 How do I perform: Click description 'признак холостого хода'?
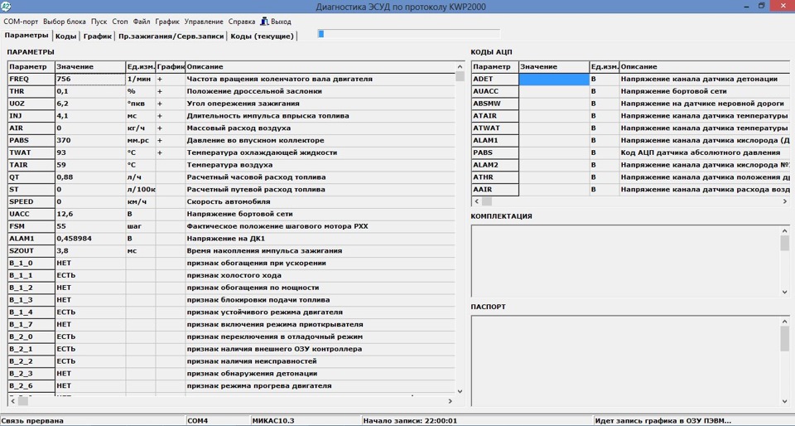click(x=234, y=275)
